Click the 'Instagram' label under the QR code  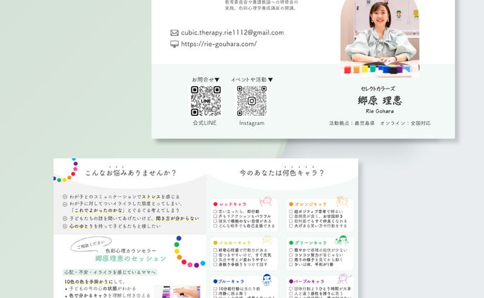(252, 123)
